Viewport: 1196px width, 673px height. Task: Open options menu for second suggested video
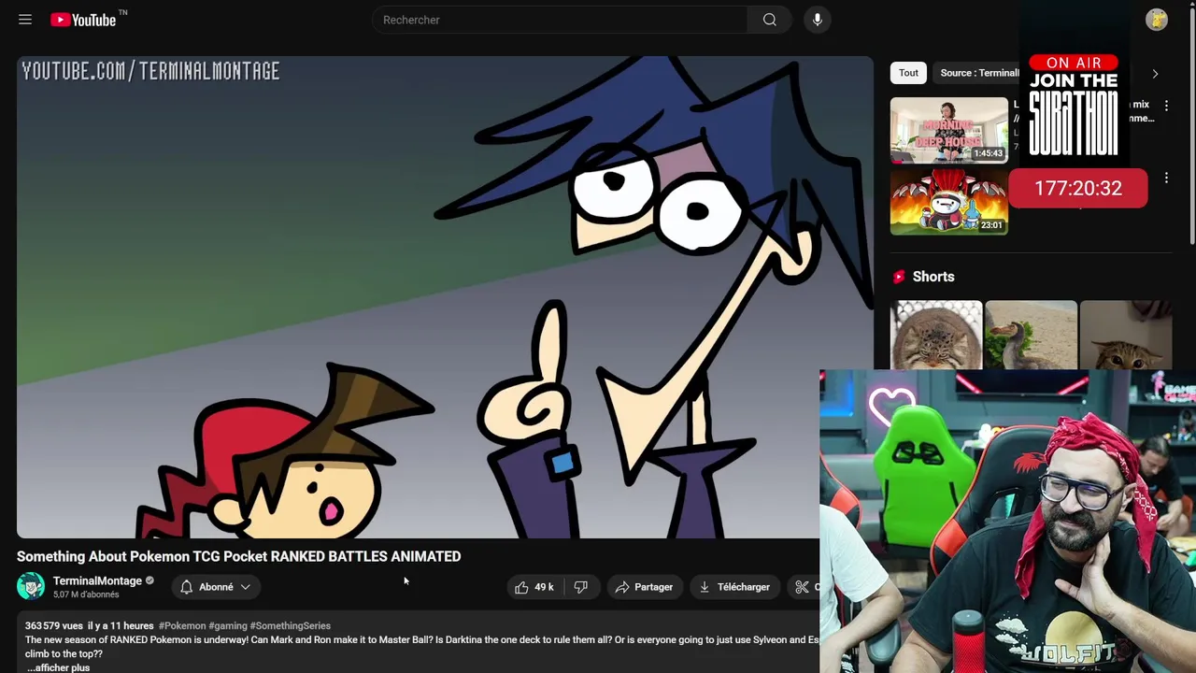(x=1166, y=178)
